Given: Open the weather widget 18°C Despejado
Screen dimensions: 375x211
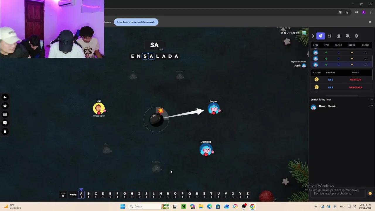Looking at the screenshot, I should (12, 206).
